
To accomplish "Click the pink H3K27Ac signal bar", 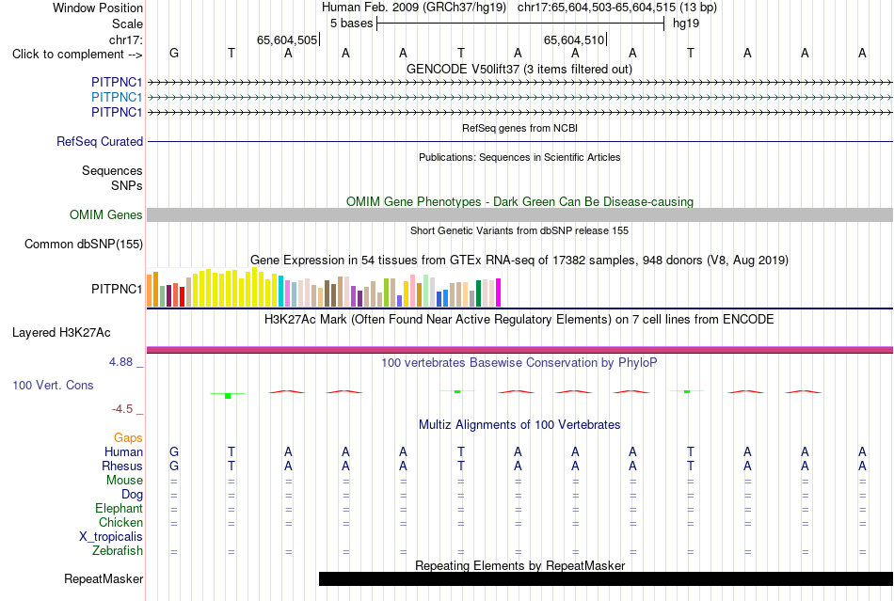I will [519, 350].
